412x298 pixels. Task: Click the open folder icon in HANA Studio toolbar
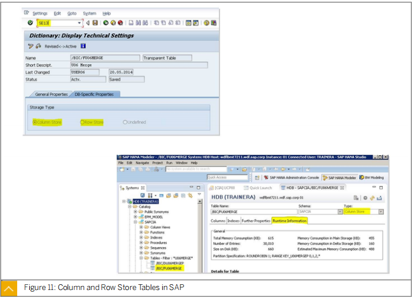(244, 169)
